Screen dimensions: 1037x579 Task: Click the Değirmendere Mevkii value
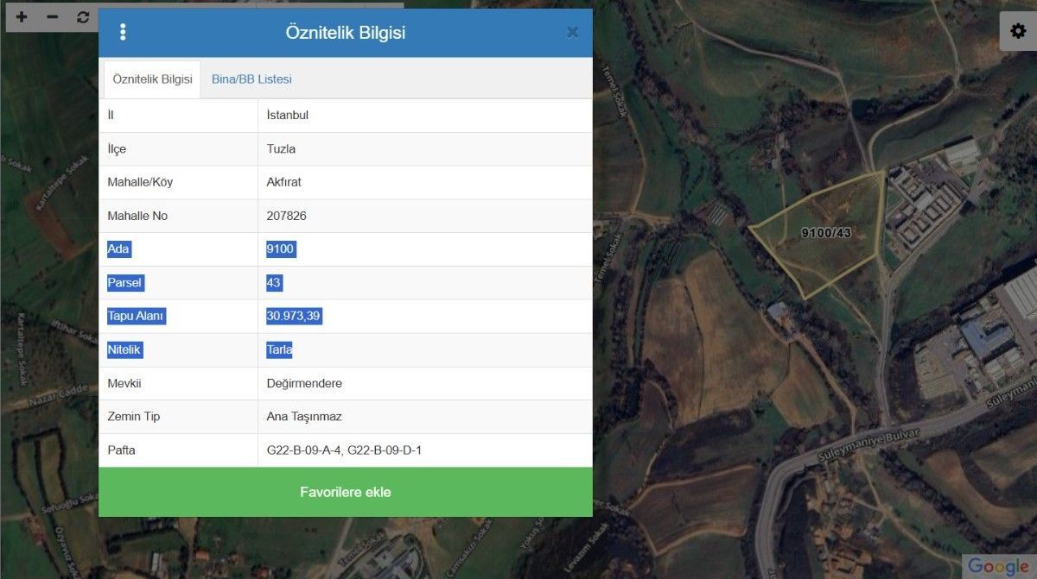click(x=304, y=383)
